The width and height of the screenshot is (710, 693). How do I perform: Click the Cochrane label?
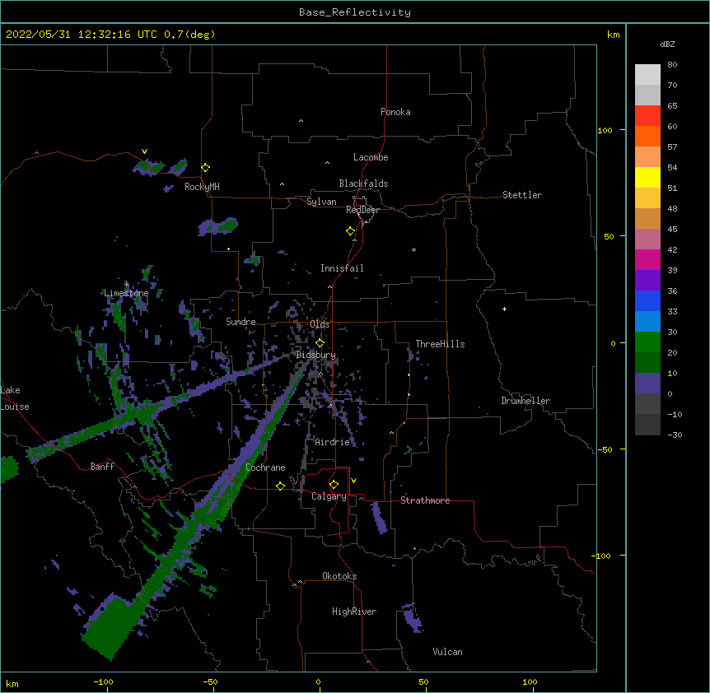pyautogui.click(x=265, y=467)
